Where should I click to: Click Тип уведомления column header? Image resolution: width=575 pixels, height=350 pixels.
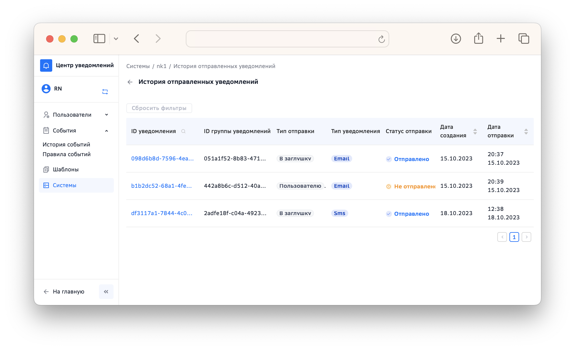356,131
